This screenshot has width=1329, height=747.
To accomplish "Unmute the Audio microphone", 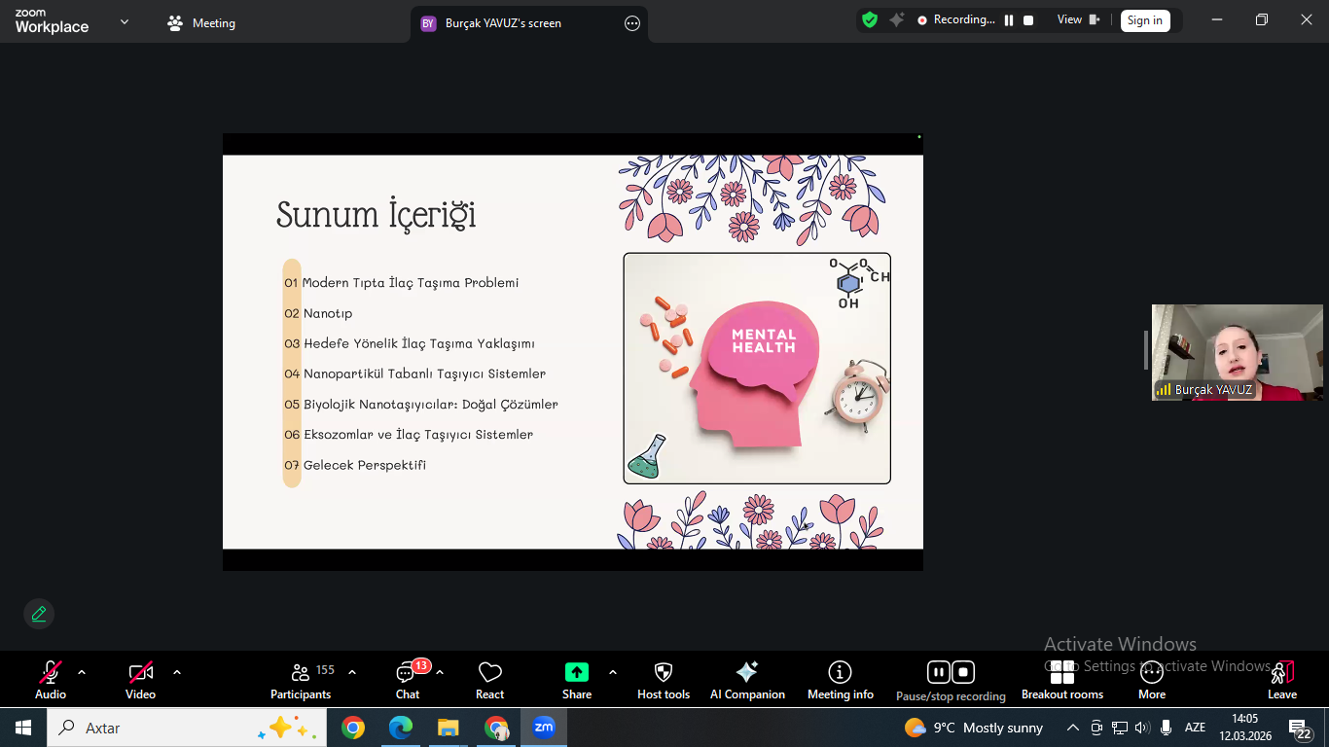I will (x=51, y=672).
